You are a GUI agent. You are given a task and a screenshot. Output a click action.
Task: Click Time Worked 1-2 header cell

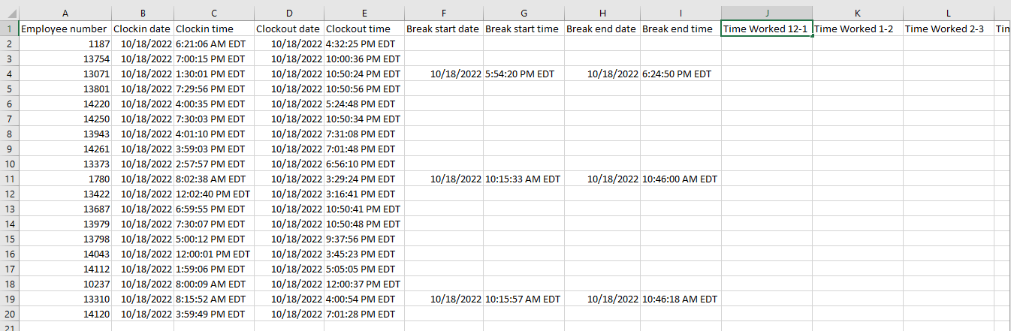858,29
